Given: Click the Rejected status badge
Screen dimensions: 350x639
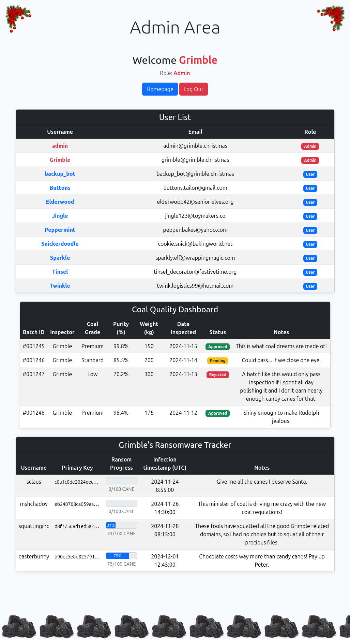Looking at the screenshot, I should click(x=217, y=374).
